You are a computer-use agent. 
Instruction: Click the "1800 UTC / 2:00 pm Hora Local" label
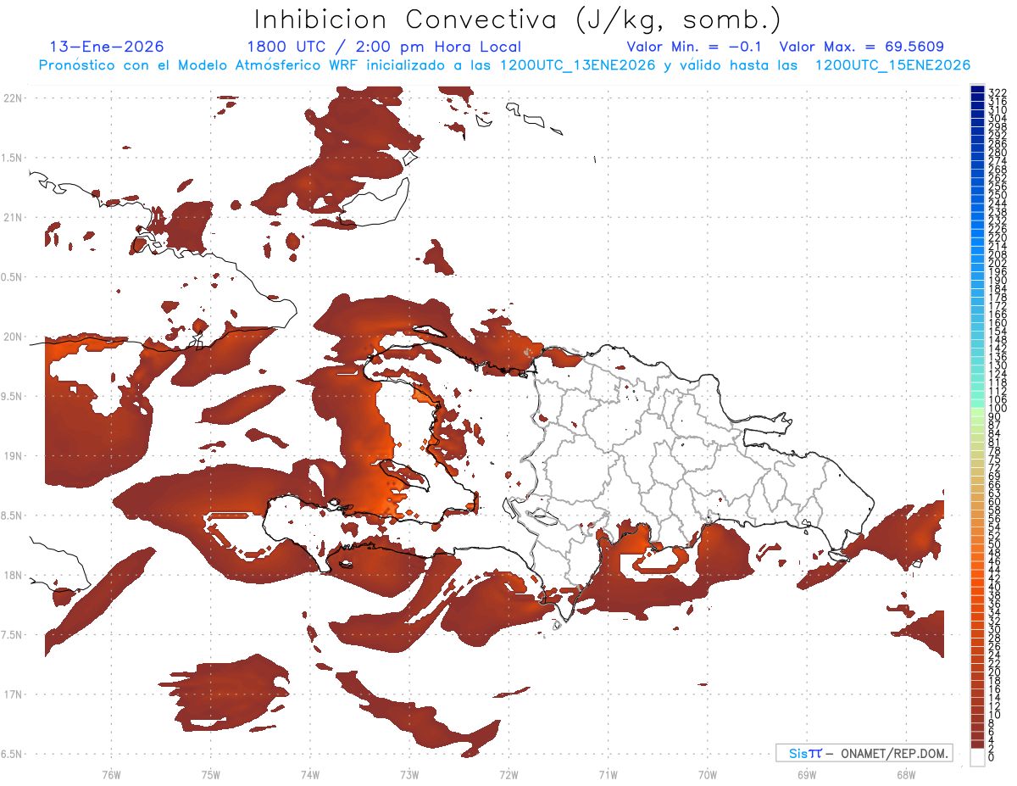384,47
